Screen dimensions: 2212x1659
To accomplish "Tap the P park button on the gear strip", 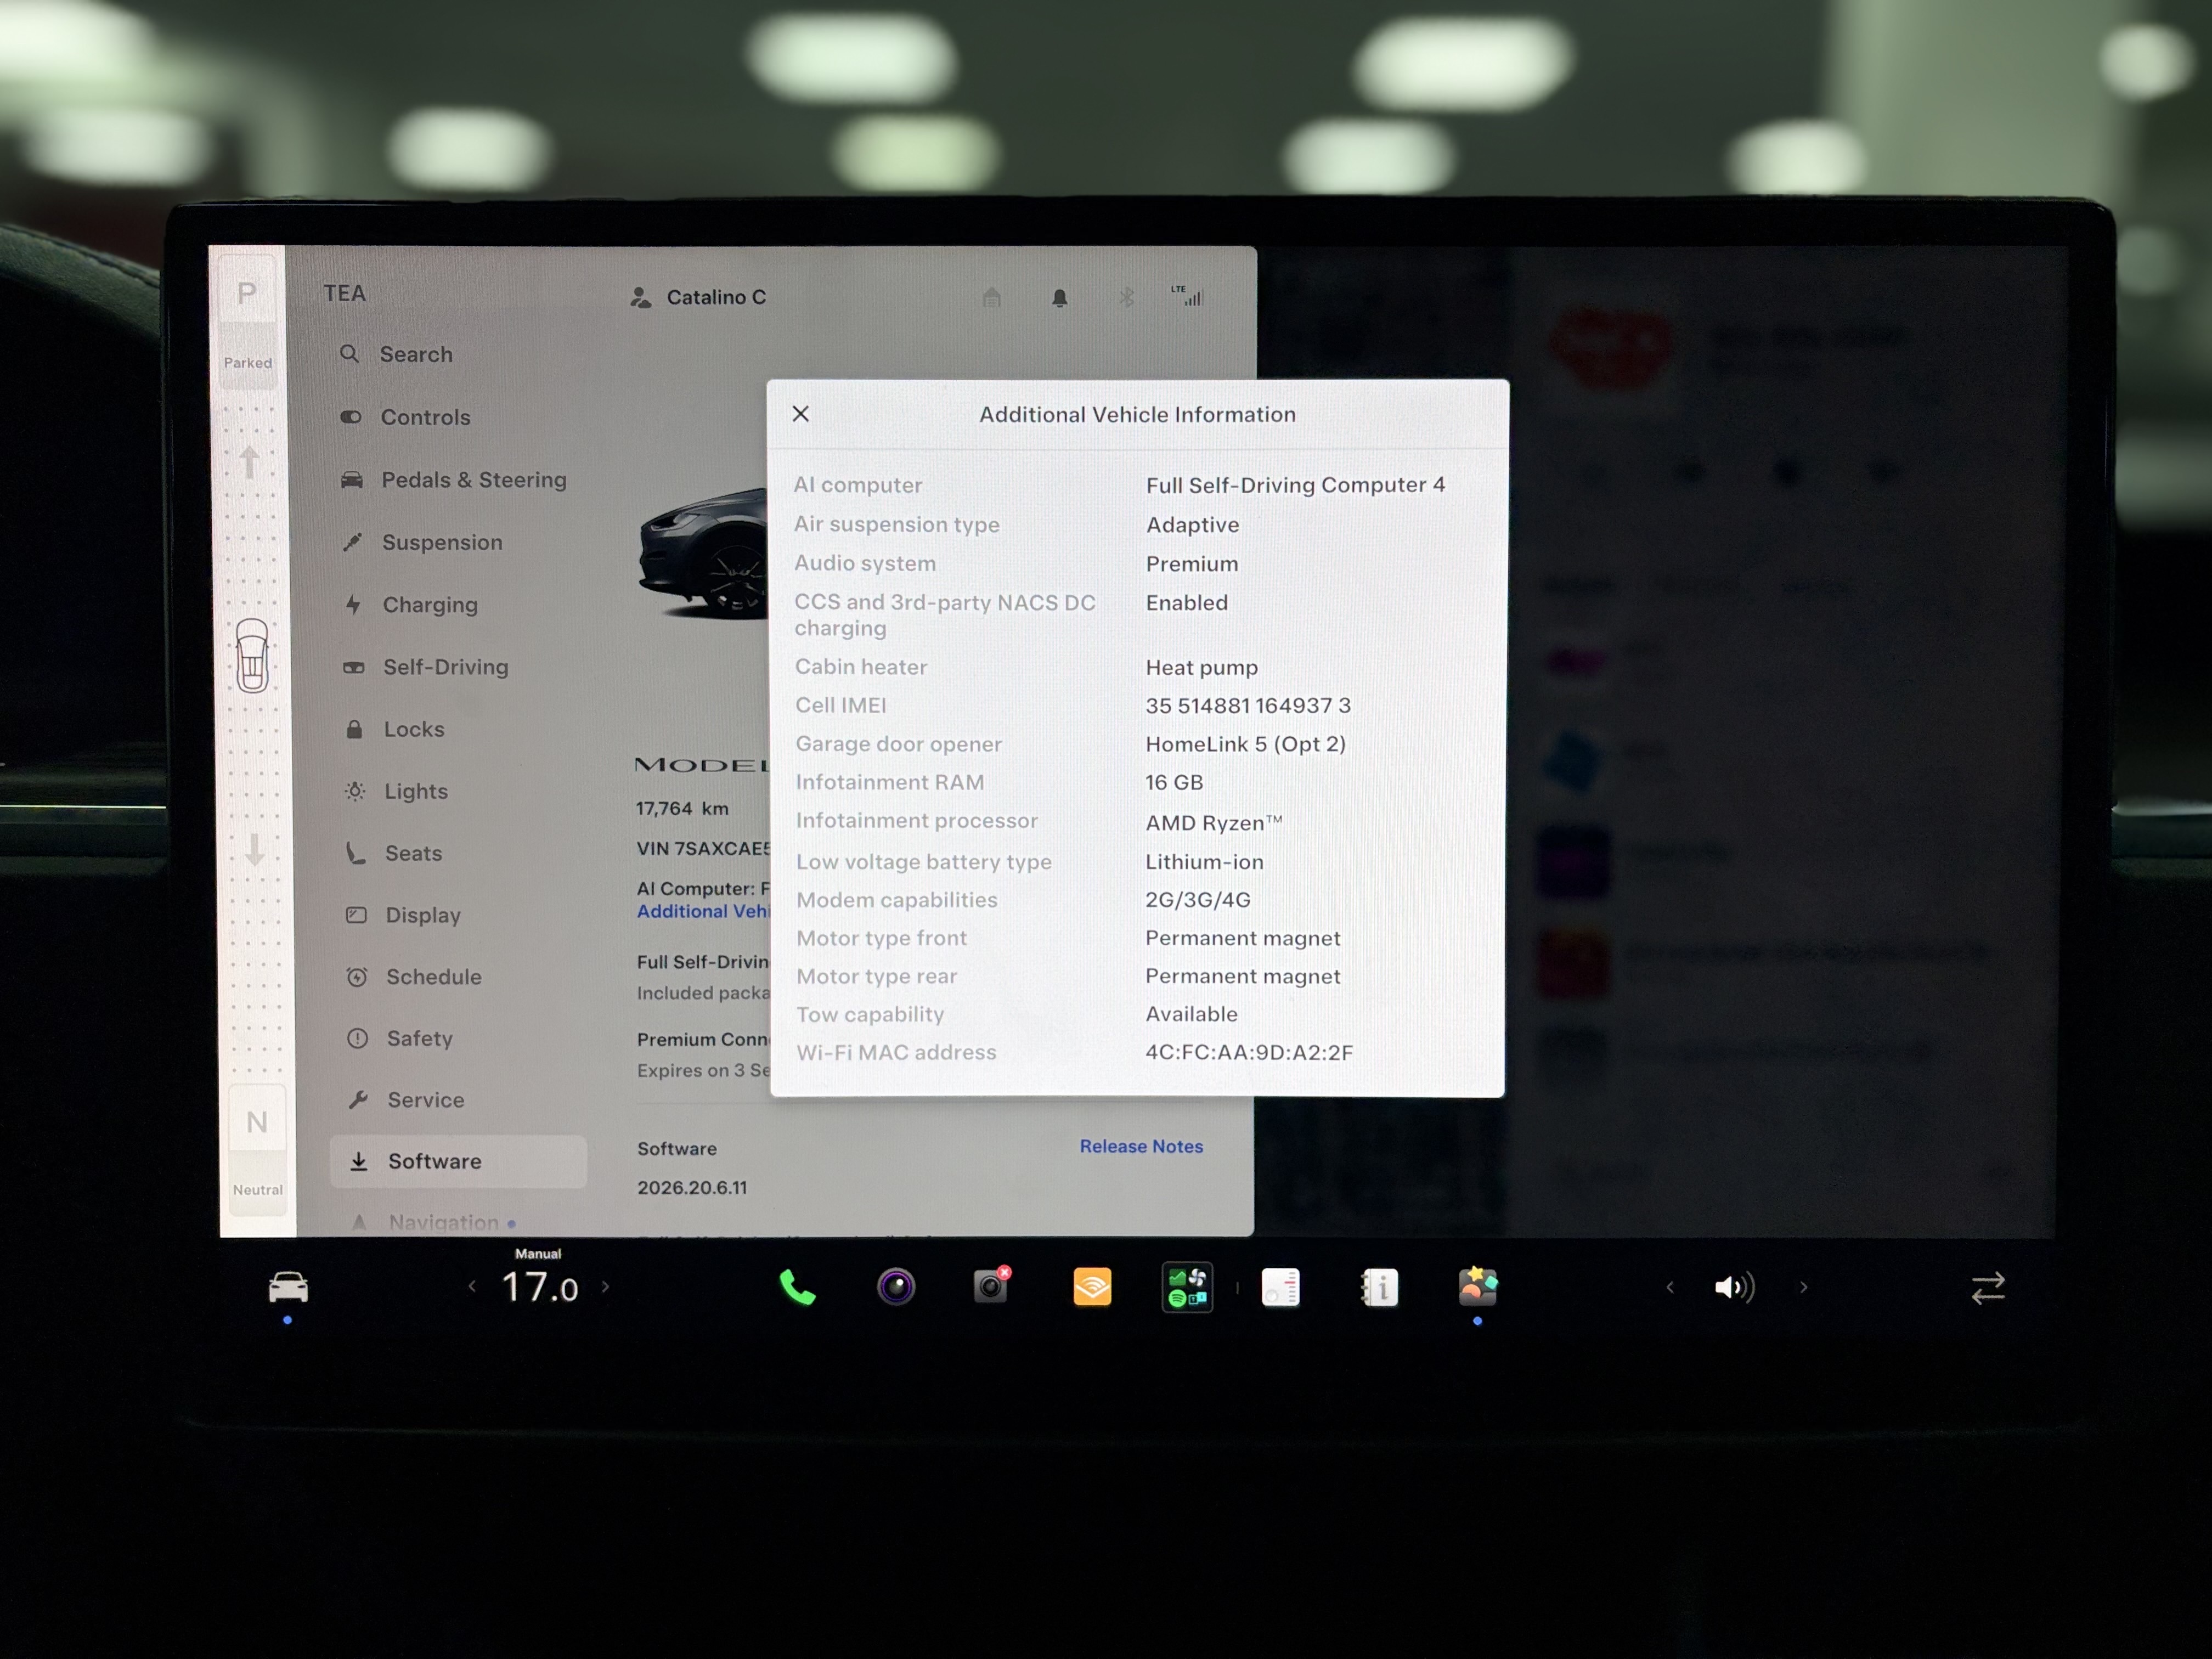I will pyautogui.click(x=246, y=293).
